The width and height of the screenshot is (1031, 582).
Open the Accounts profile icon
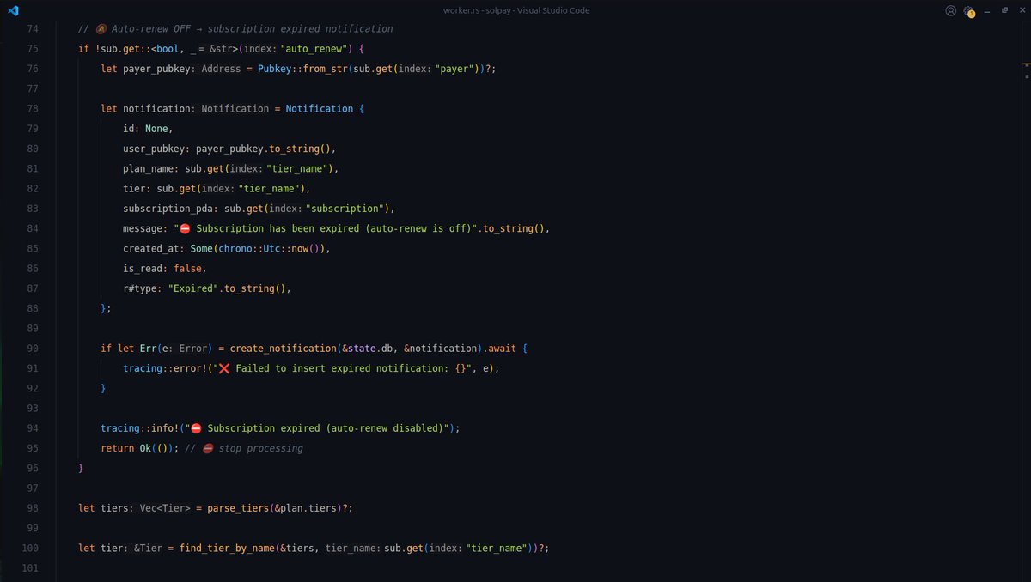[950, 10]
